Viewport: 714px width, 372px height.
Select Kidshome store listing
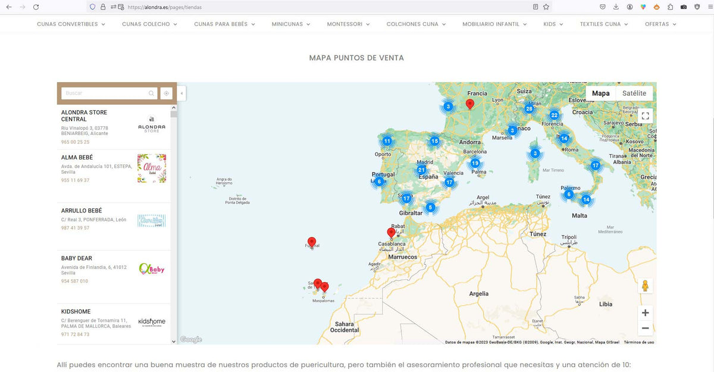(x=114, y=323)
